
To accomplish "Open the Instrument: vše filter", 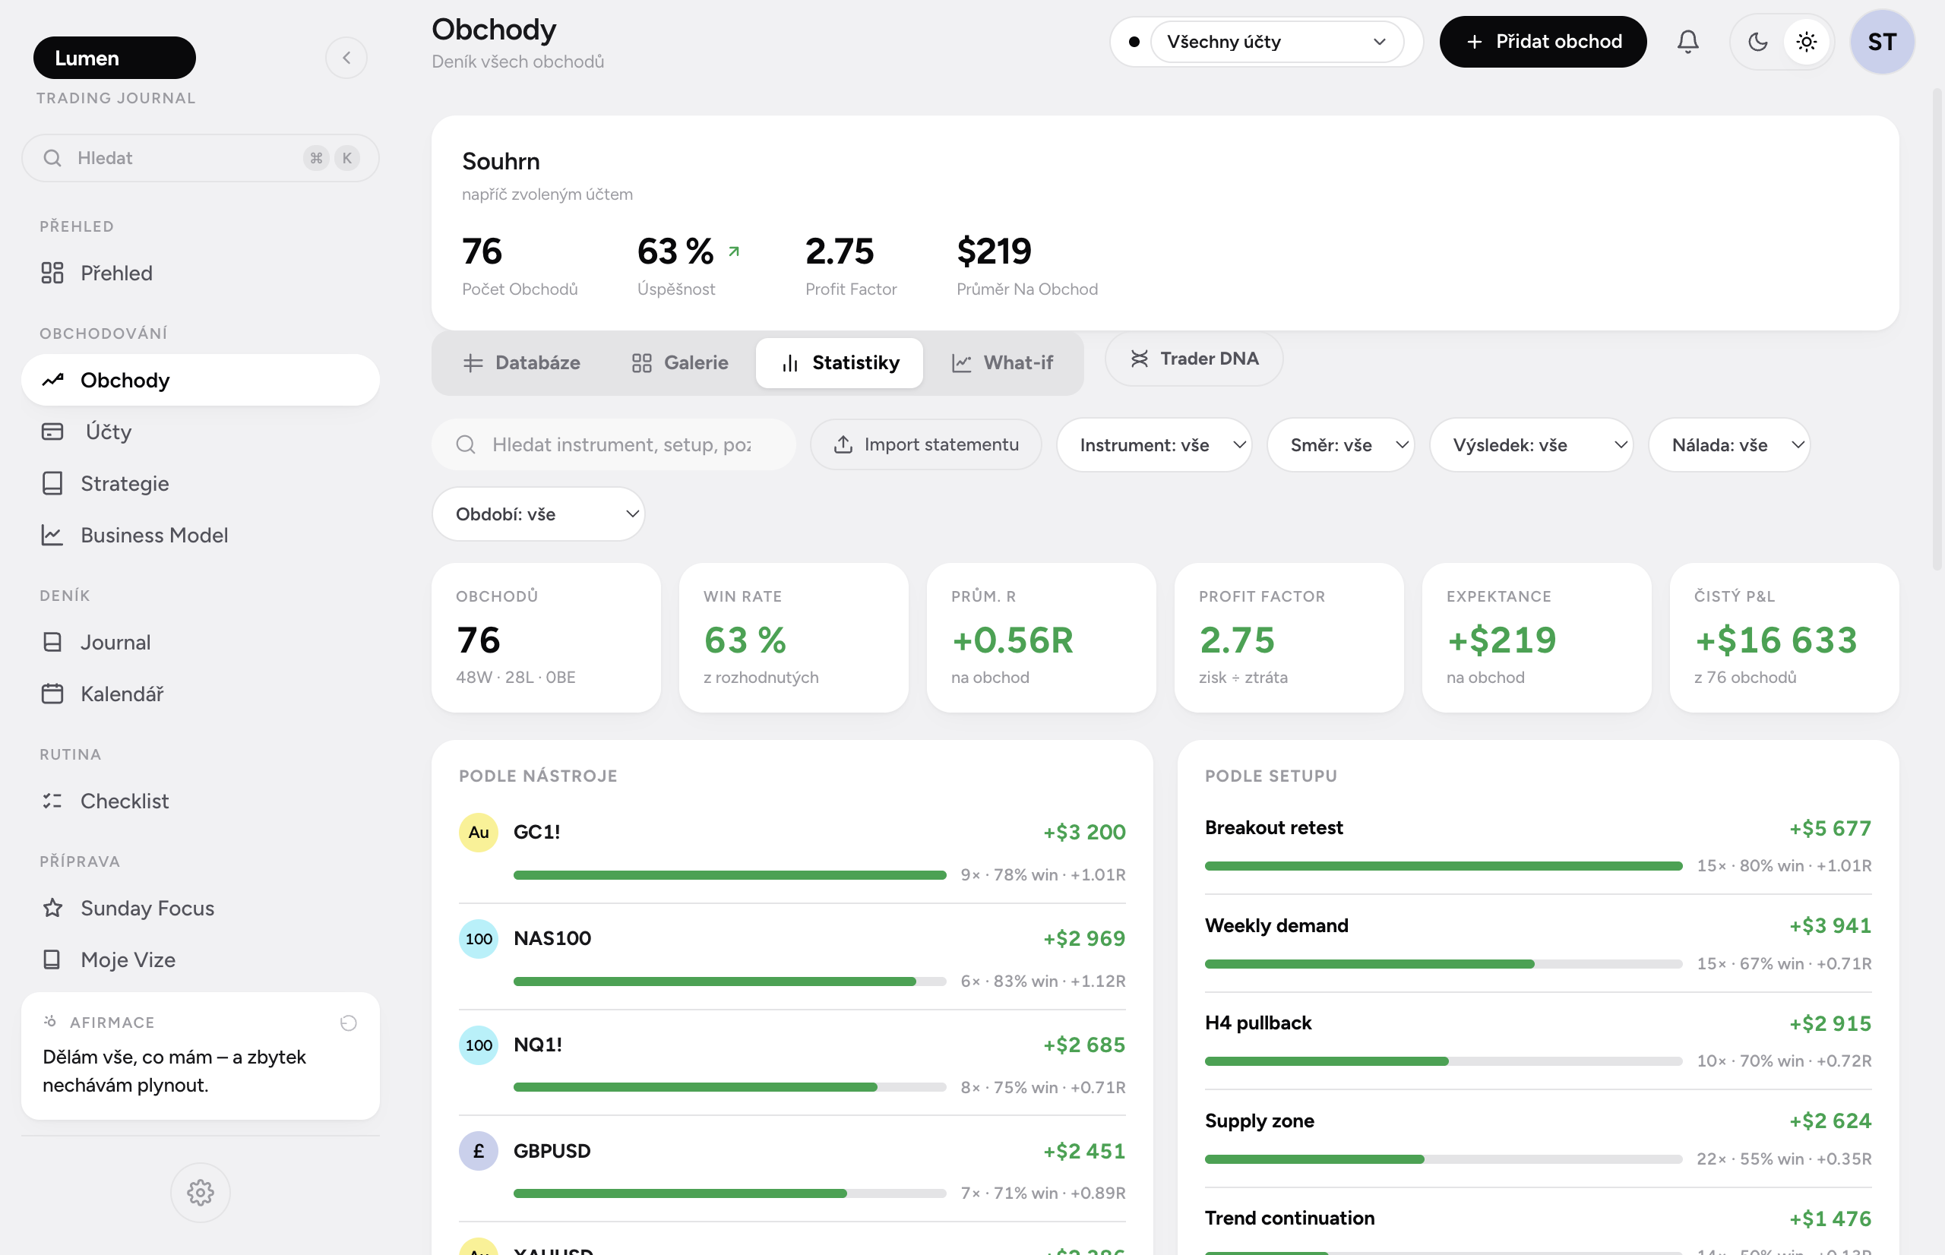I will click(1154, 445).
